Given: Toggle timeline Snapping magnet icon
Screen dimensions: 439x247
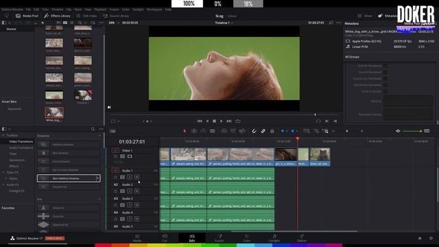Looking at the screenshot, I should pyautogui.click(x=254, y=131).
